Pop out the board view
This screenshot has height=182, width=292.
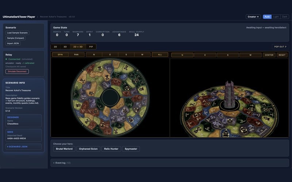pyautogui.click(x=280, y=47)
